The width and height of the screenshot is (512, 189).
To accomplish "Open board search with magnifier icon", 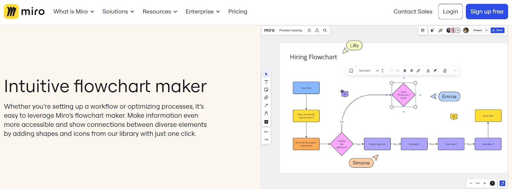I will pos(325,30).
